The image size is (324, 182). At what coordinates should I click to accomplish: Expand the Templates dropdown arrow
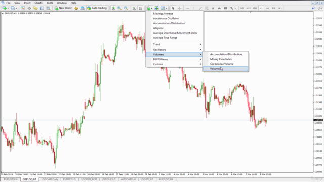pos(167,8)
